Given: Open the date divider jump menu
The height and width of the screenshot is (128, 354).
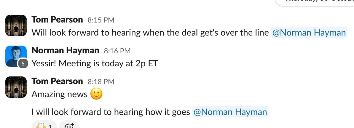Looking at the screenshot, I should click(x=314, y=2).
